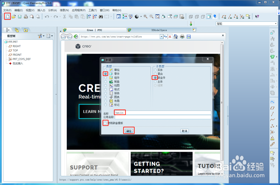Open the 分析(A) menu
Image resolution: width=280 pixels, height=185 pixels.
(x=52, y=10)
